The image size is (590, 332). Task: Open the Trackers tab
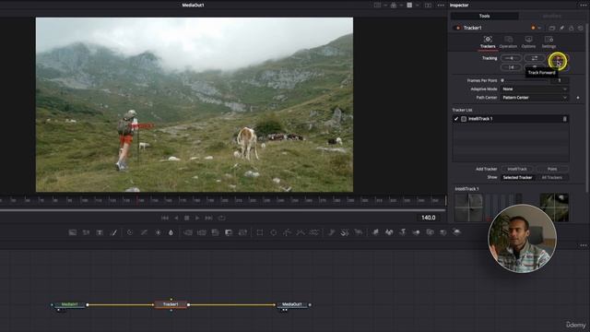(x=488, y=42)
